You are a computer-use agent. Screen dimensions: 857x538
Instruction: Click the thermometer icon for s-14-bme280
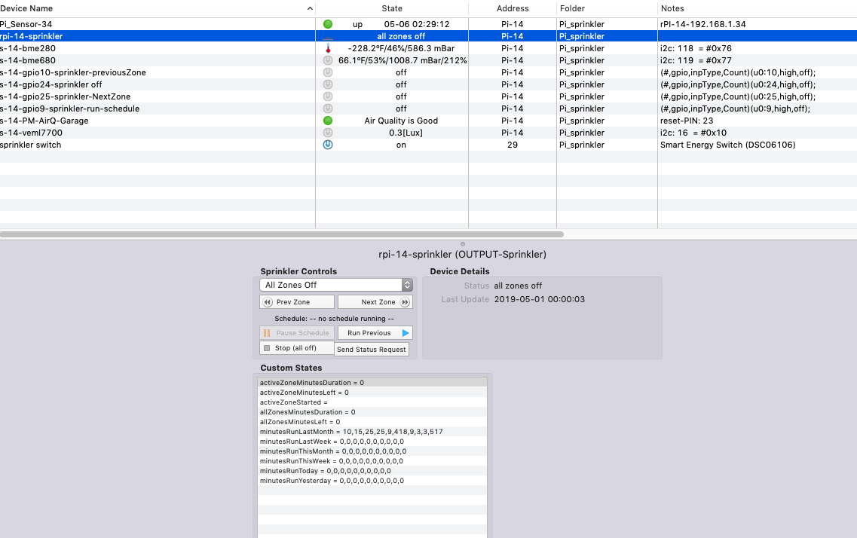327,48
